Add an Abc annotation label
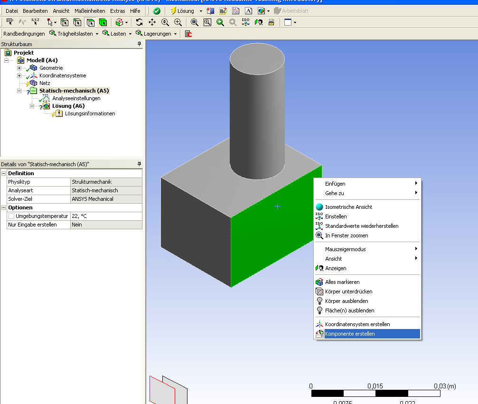Viewport: 478px width, 404px height. (223, 11)
